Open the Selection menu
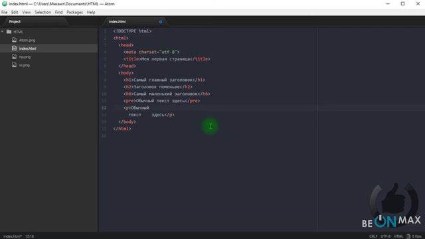Viewport: 425px width, 239px height. [42, 12]
